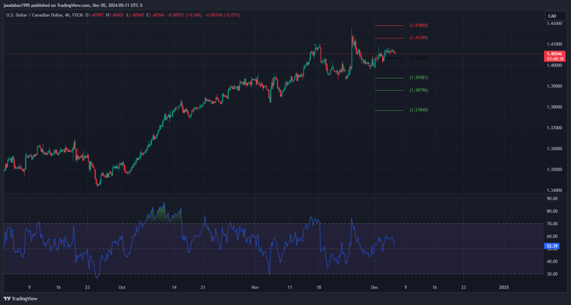
Task: Open the TradingView logo link
Action: (21, 299)
